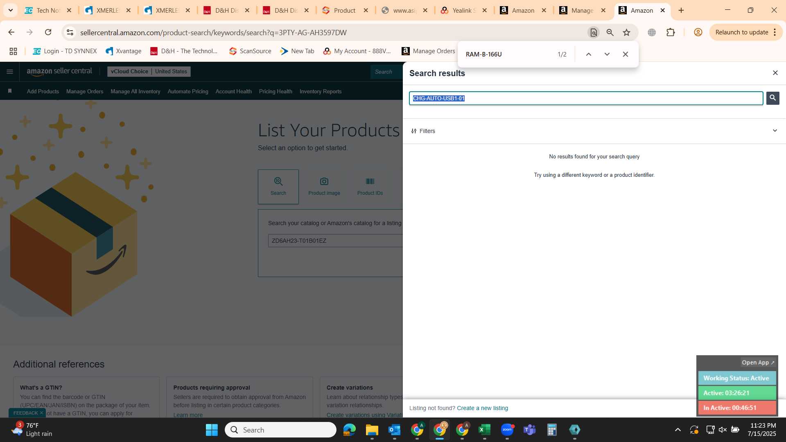This screenshot has height=442, width=786.
Task: Click the search magnifier button in results panel
Action: [x=772, y=98]
